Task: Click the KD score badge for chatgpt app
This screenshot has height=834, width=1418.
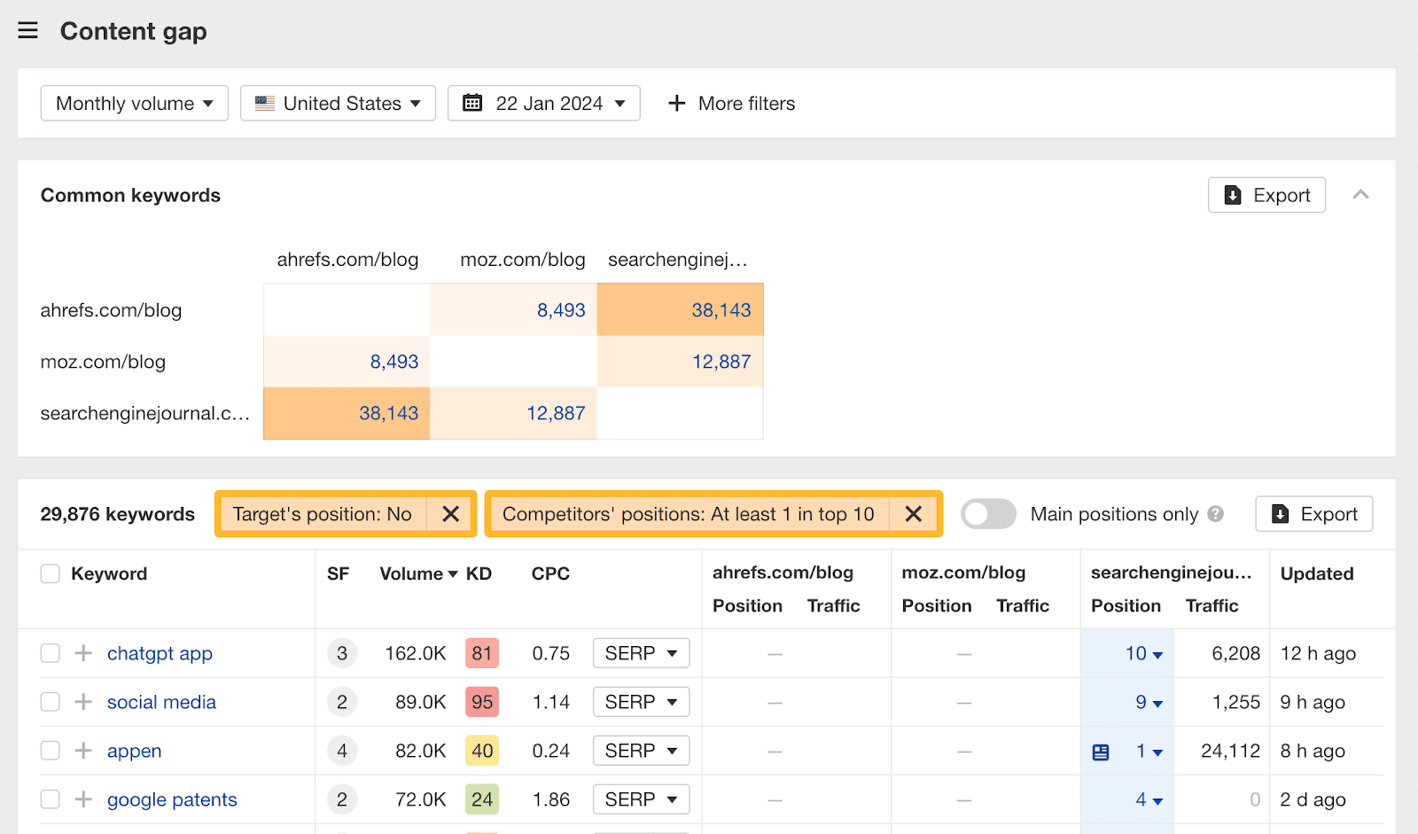Action: click(x=481, y=652)
